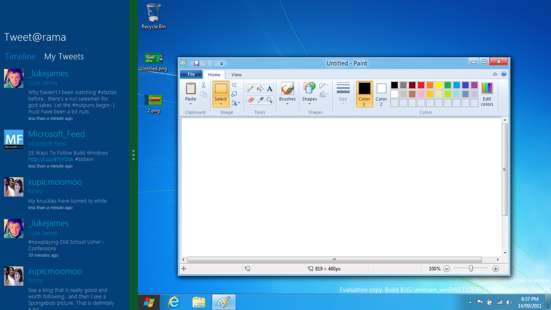Click the Resize and skew icon
551x310 pixels.
click(234, 94)
